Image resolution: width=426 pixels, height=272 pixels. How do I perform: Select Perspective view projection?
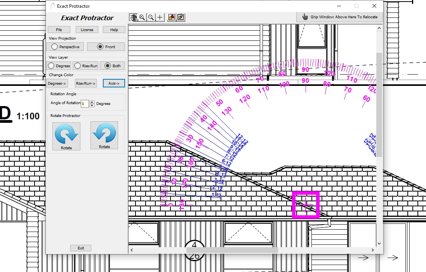(x=65, y=47)
